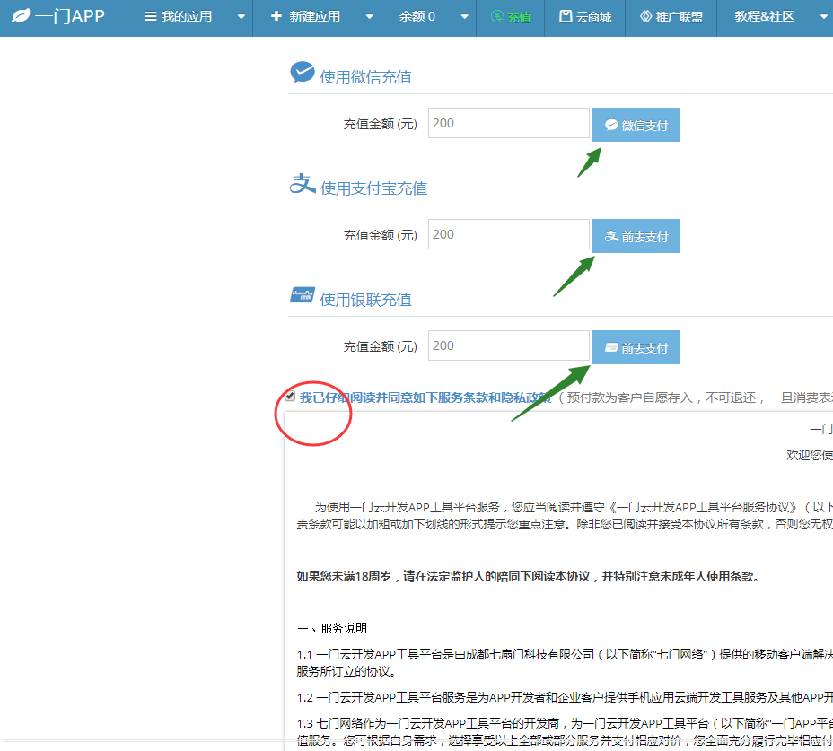Expand the dropdown arrow next to 教程&社区
Viewport: 833px width, 751px height.
[824, 17]
